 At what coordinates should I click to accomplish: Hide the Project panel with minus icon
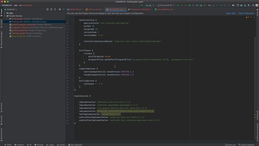(64, 9)
